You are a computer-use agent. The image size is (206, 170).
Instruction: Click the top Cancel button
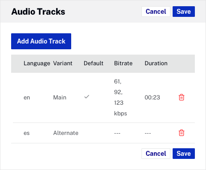pyautogui.click(x=156, y=12)
